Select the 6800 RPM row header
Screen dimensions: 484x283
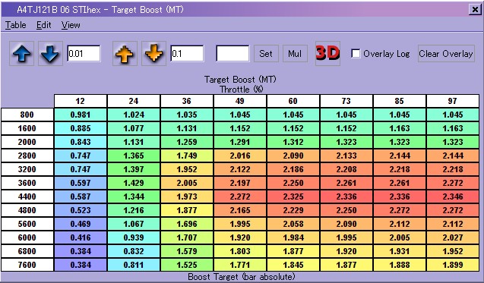(x=27, y=251)
